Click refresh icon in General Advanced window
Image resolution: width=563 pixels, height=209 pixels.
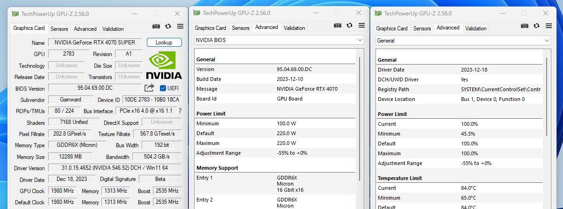[x=536, y=26]
